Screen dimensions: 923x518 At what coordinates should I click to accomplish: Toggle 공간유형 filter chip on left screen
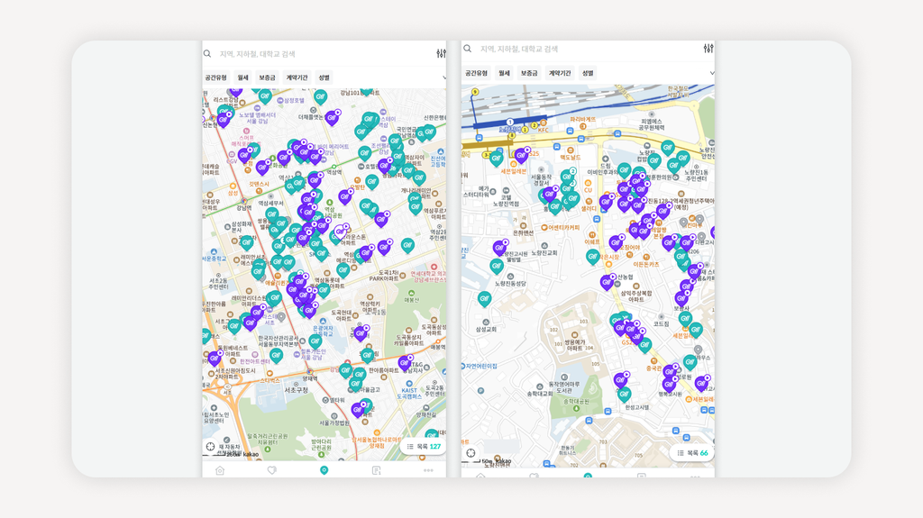(217, 78)
